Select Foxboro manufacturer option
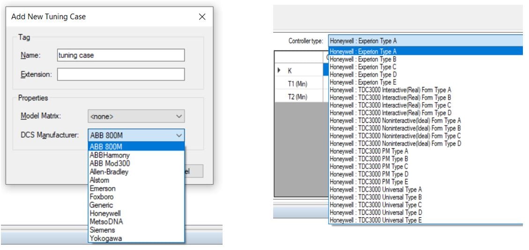The height and width of the screenshot is (250, 529). click(101, 197)
